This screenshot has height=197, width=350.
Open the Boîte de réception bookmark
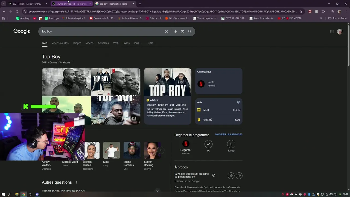click(74, 18)
